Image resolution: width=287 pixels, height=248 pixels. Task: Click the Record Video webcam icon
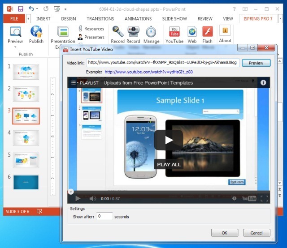133,31
